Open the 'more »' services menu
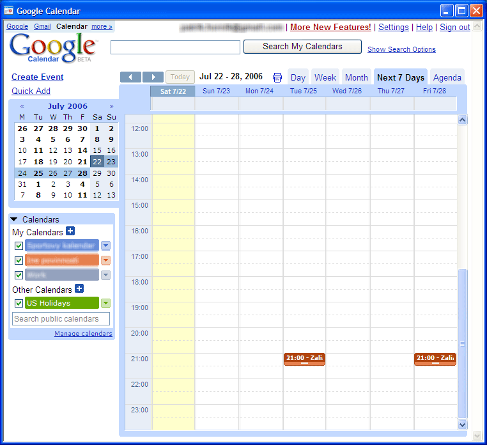The height and width of the screenshot is (445, 487). [x=102, y=26]
